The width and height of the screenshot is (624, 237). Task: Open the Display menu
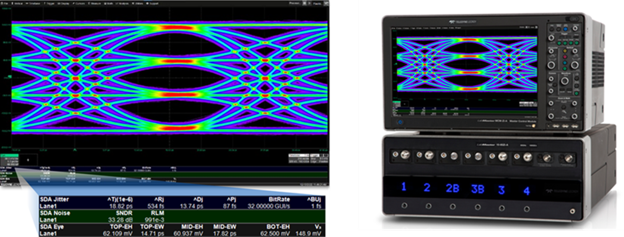(x=64, y=3)
